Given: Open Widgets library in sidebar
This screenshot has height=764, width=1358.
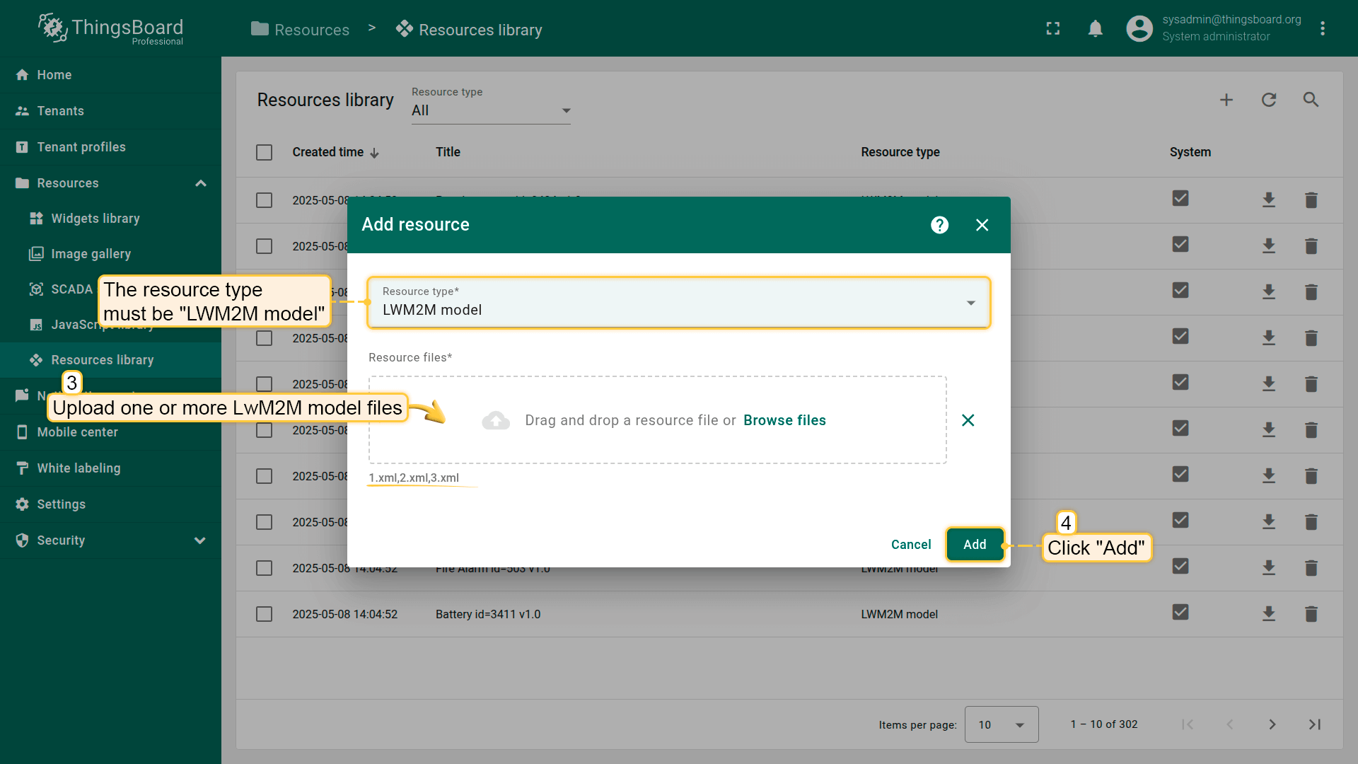Looking at the screenshot, I should pyautogui.click(x=95, y=219).
